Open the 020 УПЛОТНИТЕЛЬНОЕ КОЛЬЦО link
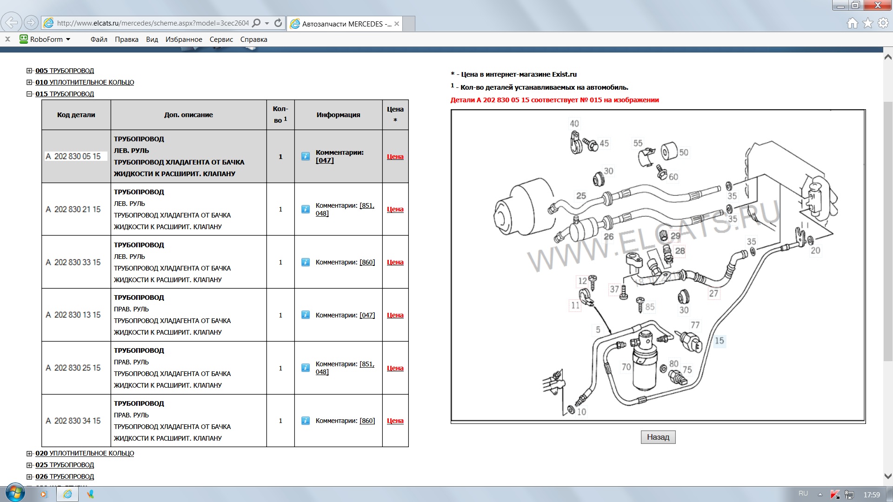The width and height of the screenshot is (893, 502). [x=85, y=453]
